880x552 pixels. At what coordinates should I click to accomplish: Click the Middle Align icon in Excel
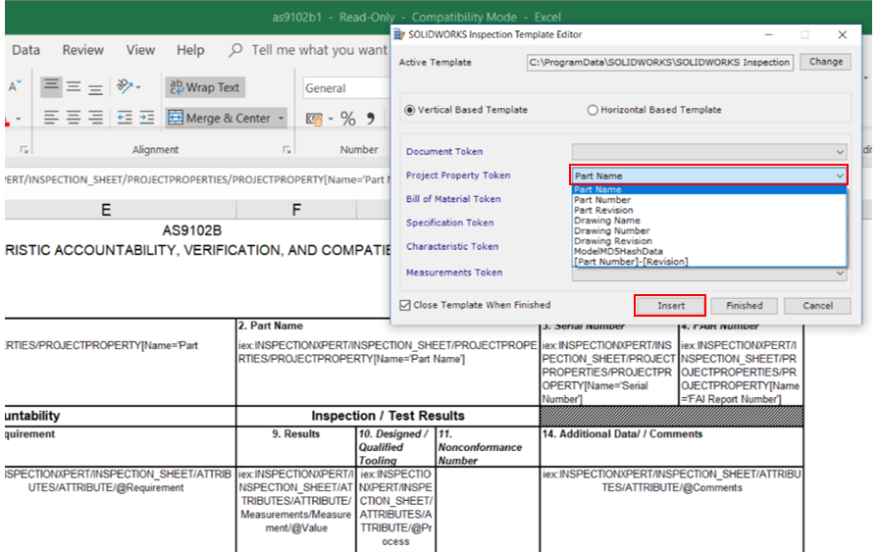coord(74,87)
